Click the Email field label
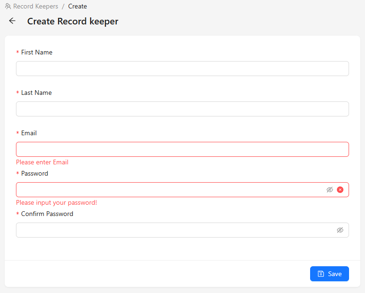The width and height of the screenshot is (365, 293). 29,133
